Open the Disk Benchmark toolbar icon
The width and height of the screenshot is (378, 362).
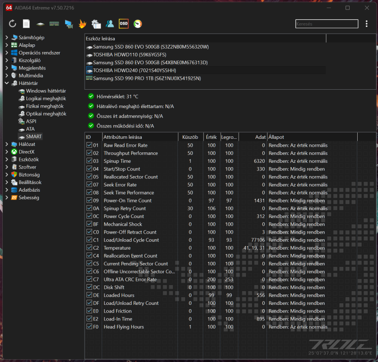click(x=40, y=24)
